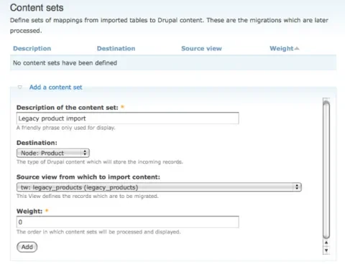This screenshot has height=269, width=345.
Task: Open the Node: Product destination dropdown
Action: click(53, 153)
